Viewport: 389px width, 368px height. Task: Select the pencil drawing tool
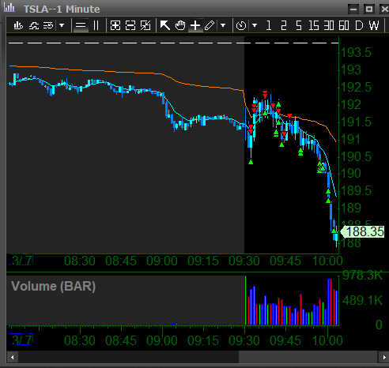(210, 25)
